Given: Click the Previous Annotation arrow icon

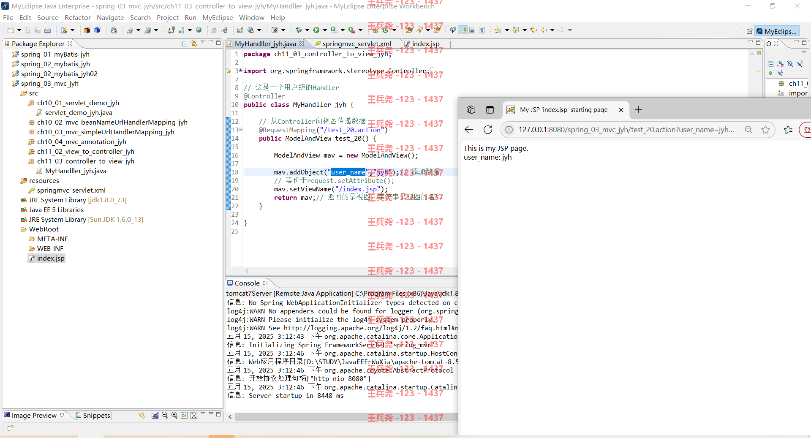Looking at the screenshot, I should click(516, 30).
